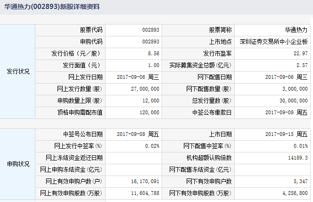
Task: Click the 上市地点 value 深圳证券交易所中小企业板
Action: coord(273,42)
